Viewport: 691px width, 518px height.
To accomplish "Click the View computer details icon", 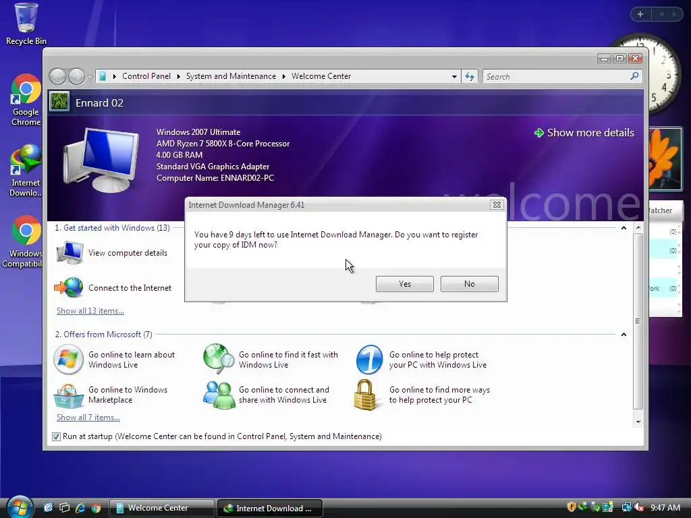I will pyautogui.click(x=70, y=253).
